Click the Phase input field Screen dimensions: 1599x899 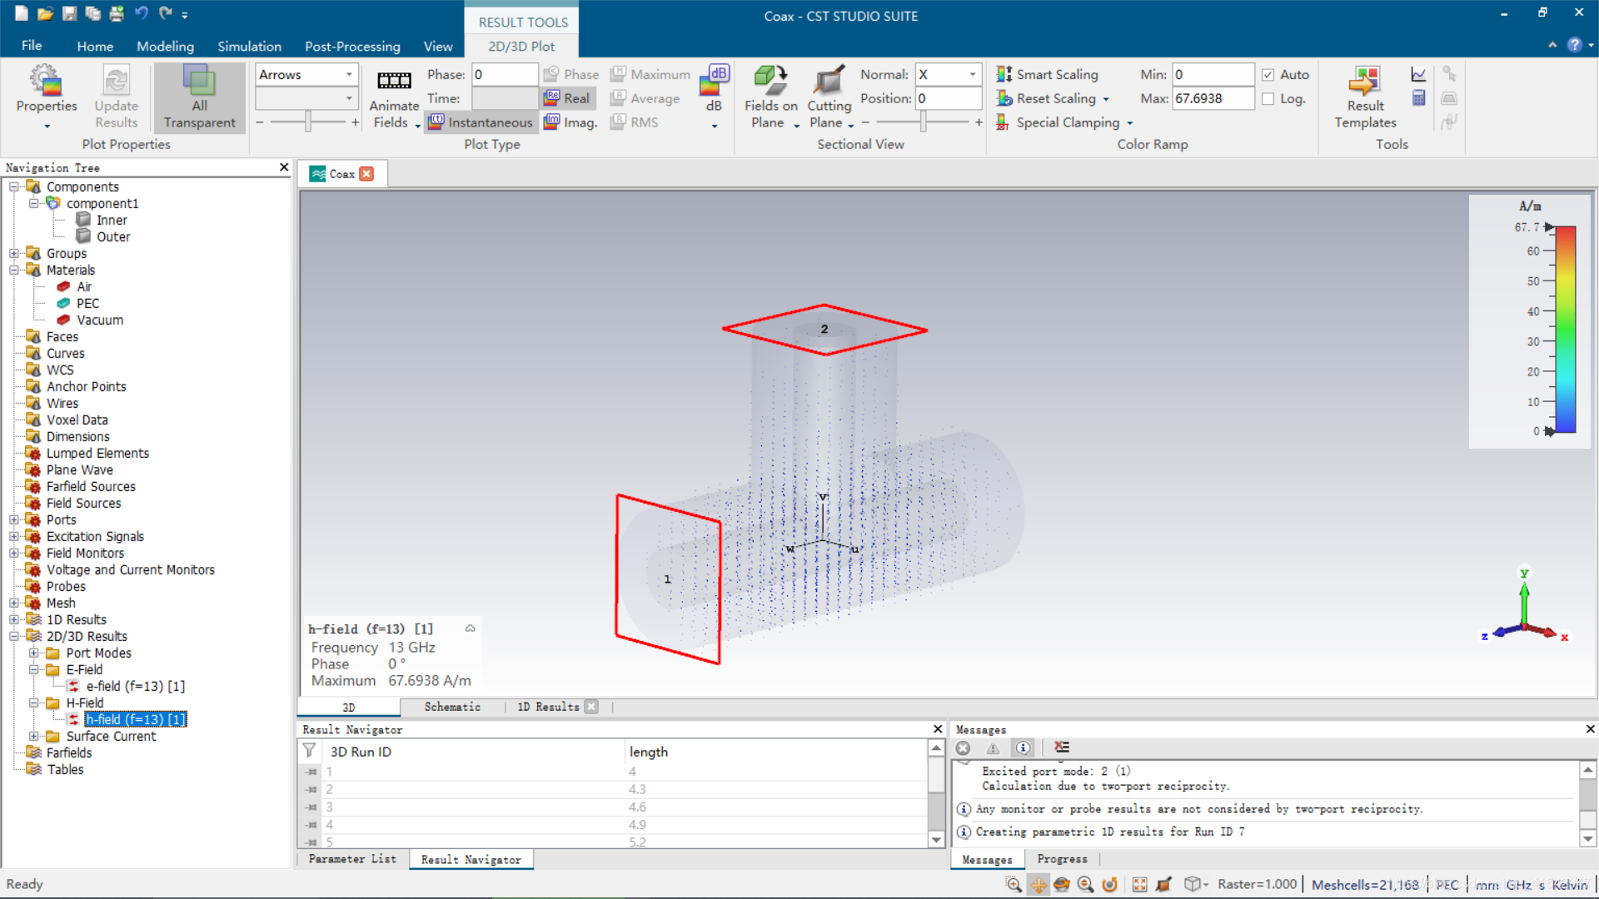pyautogui.click(x=504, y=75)
